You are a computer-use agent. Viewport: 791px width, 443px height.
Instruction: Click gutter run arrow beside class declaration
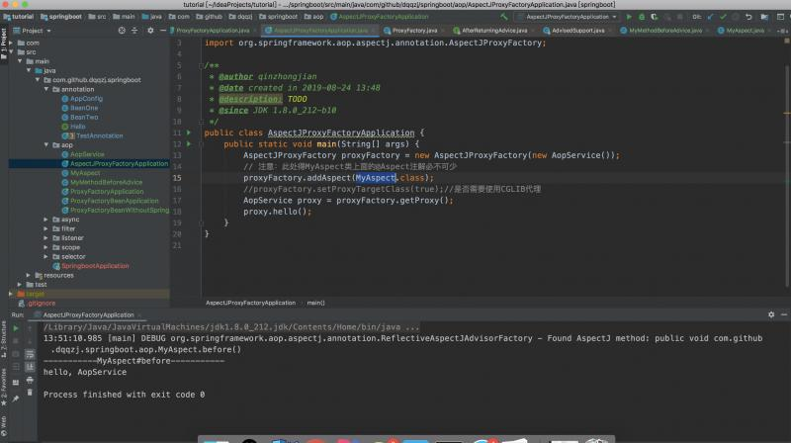[x=189, y=133]
